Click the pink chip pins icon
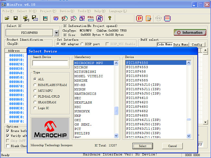This screenshot has height=158, width=211. click(x=167, y=18)
